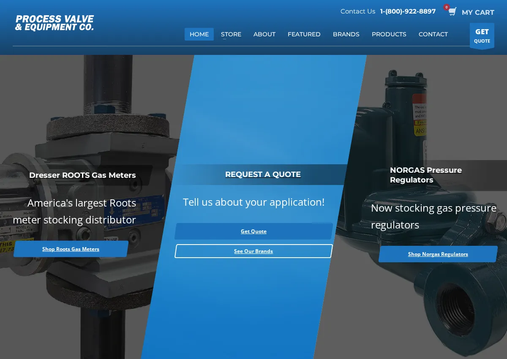Select the HOME menu item

(x=199, y=34)
